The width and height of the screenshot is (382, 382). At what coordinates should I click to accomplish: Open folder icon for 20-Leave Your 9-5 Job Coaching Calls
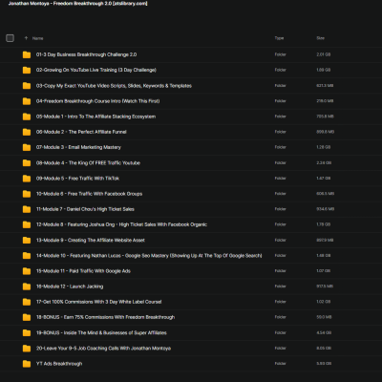[27, 349]
